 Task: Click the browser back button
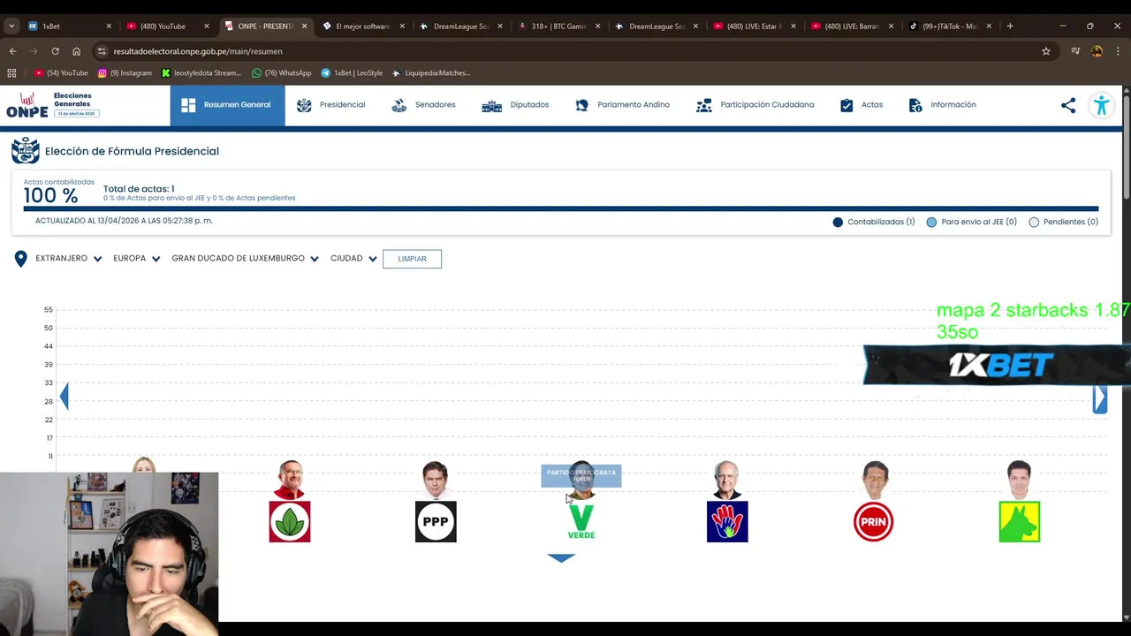pos(12,51)
